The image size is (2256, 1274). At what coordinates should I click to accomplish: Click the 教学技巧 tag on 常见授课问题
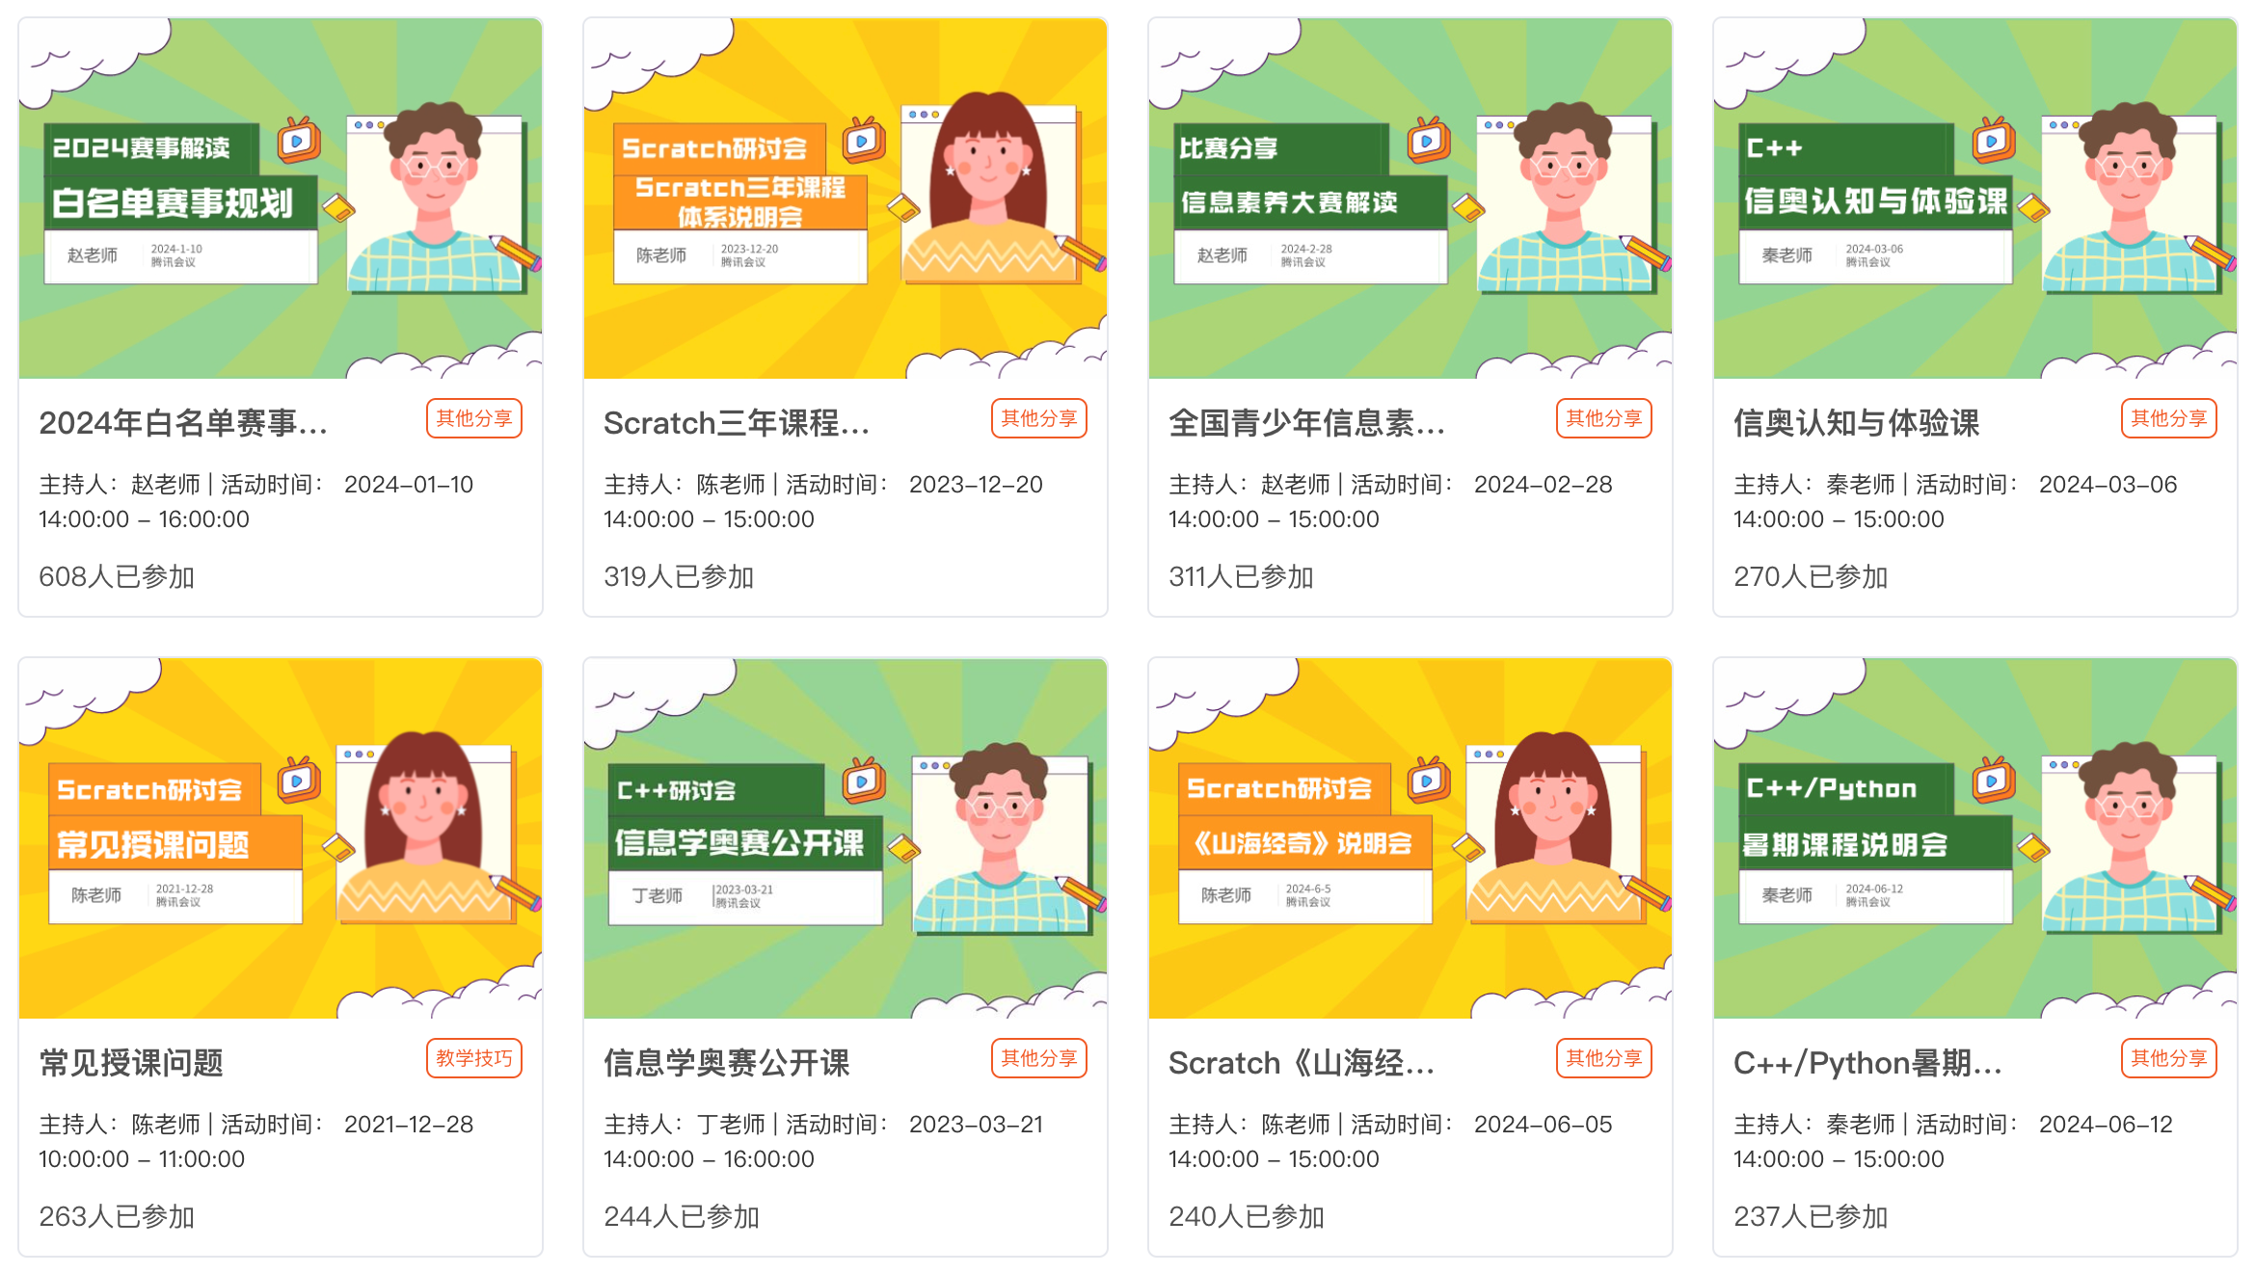(x=474, y=1058)
